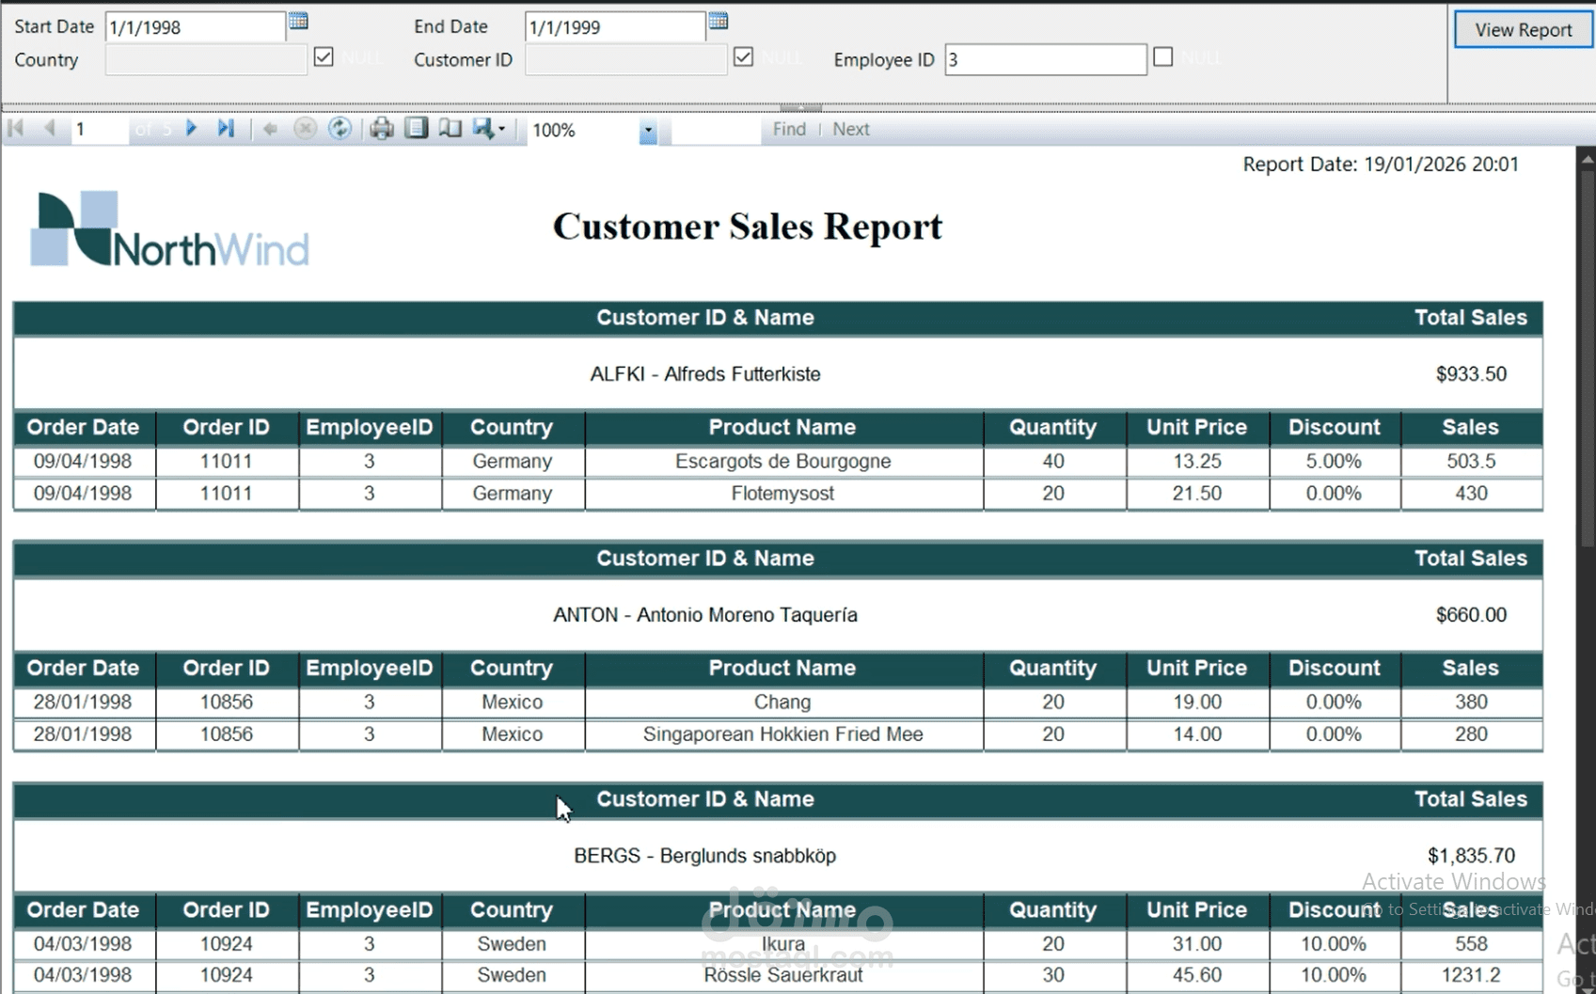
Task: Click the 40 quantity cell
Action: click(1053, 462)
